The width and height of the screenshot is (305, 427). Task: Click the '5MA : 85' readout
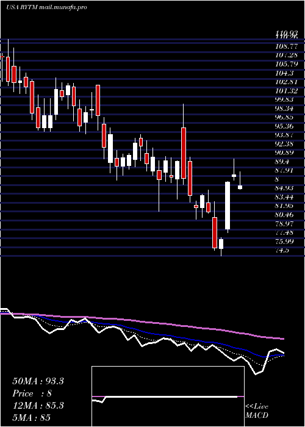pyautogui.click(x=31, y=417)
